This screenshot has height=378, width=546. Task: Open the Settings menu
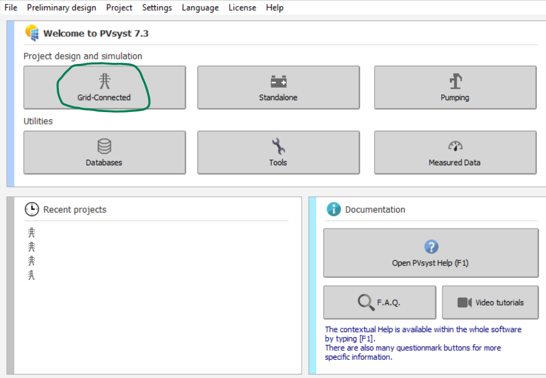[x=157, y=7]
